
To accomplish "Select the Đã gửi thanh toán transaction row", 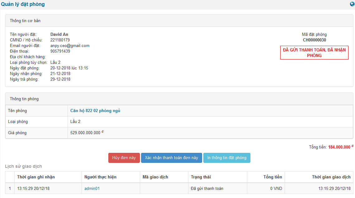I will [x=207, y=188].
